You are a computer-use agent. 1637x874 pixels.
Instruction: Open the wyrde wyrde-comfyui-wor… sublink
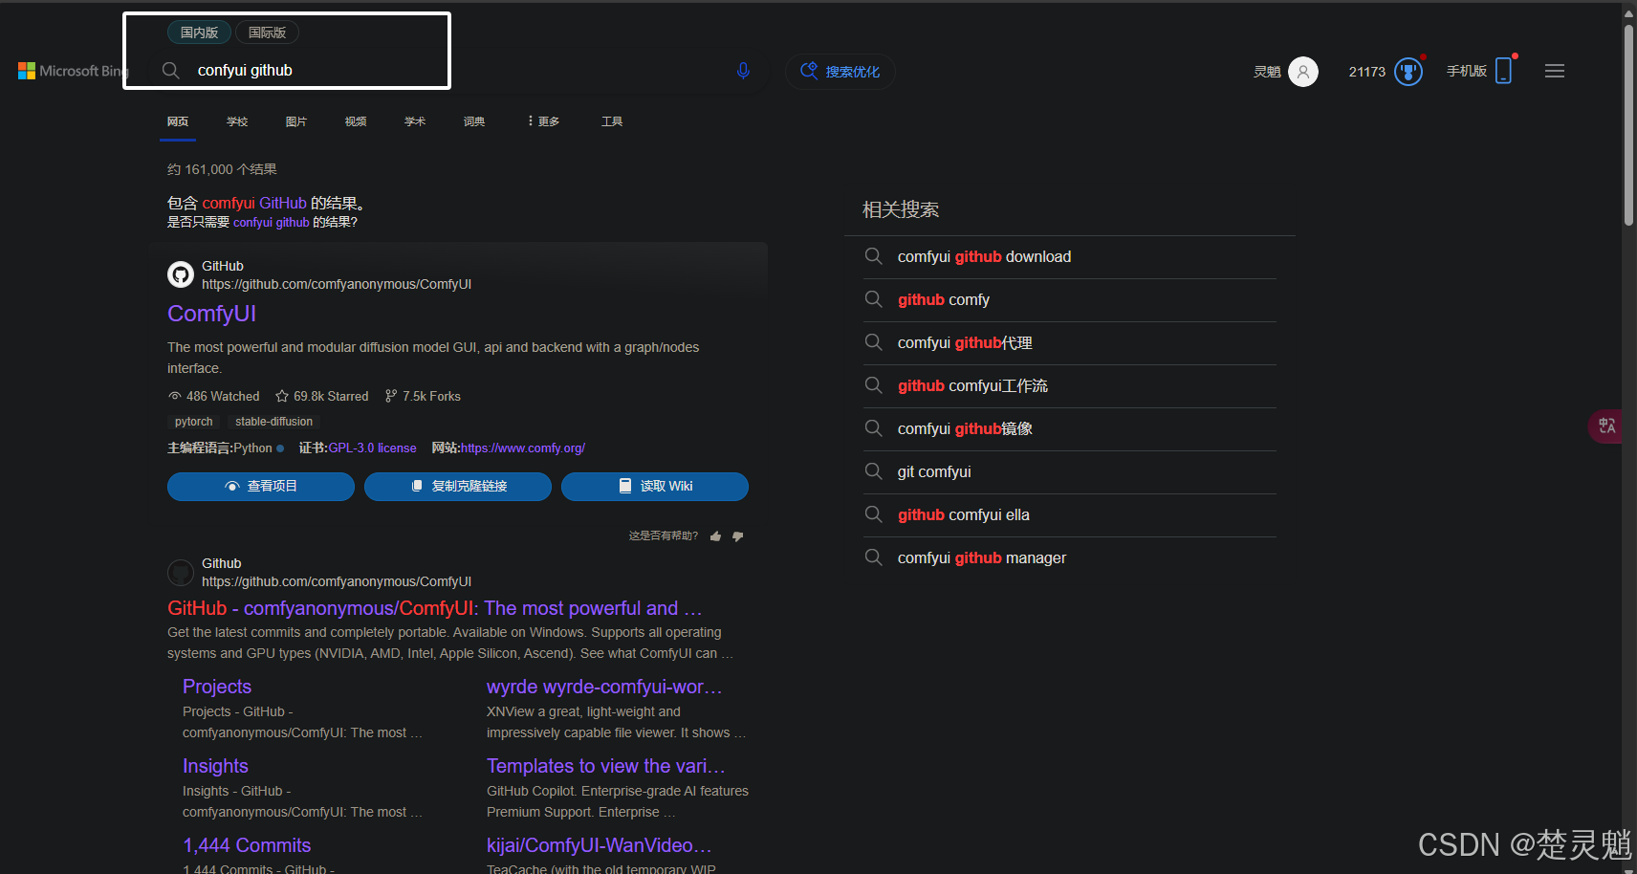604,687
